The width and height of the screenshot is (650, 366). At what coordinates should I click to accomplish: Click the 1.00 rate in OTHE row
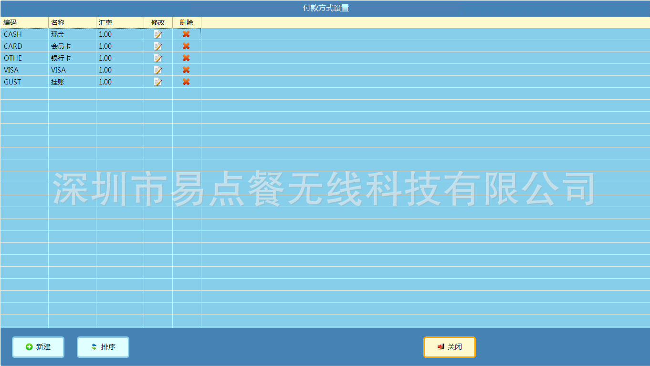tap(120, 58)
